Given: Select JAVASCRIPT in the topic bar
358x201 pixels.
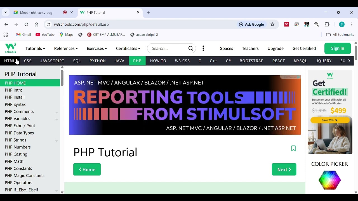Looking at the screenshot, I should point(52,61).
